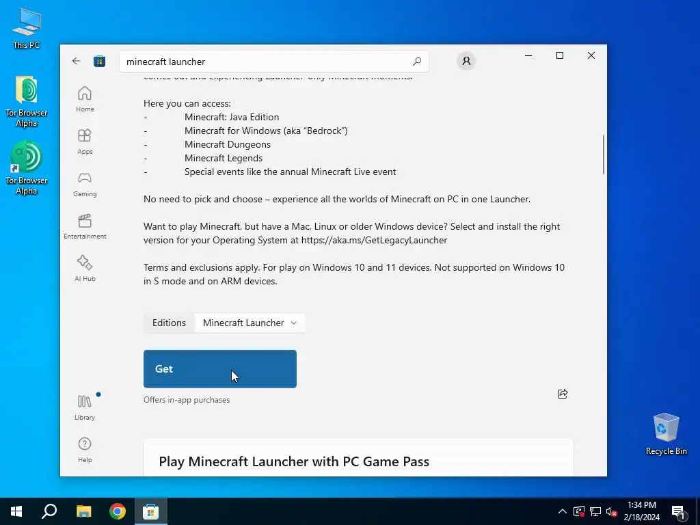Expand the Minecraft Launcher editions dropdown
Image resolution: width=700 pixels, height=525 pixels.
click(250, 323)
